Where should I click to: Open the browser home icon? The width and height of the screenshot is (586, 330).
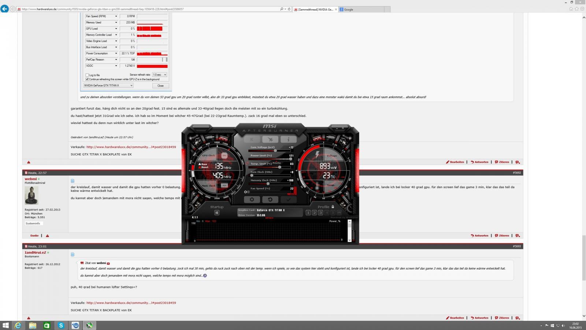pos(571,9)
